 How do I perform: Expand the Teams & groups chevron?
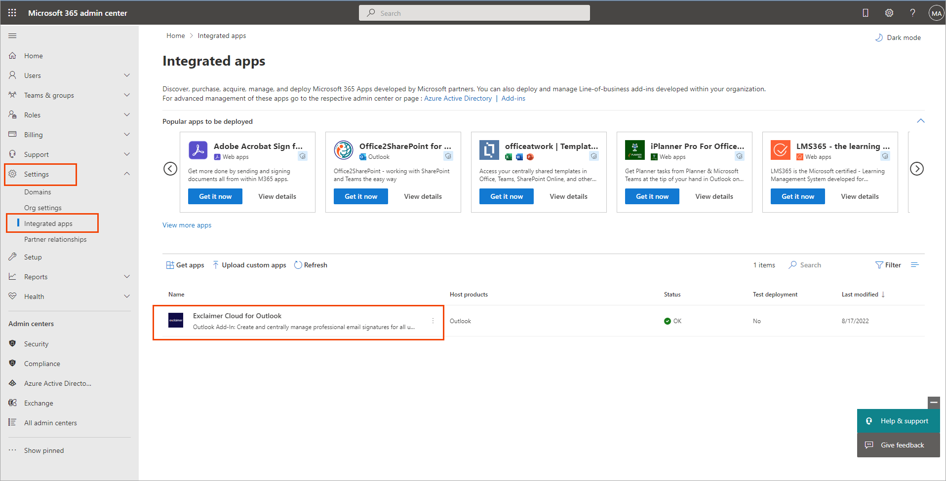click(127, 95)
